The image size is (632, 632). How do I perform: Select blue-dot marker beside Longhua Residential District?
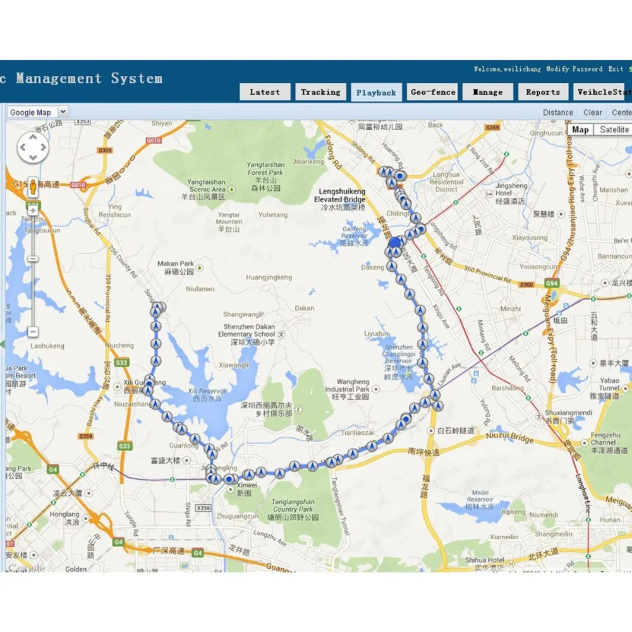pyautogui.click(x=400, y=176)
